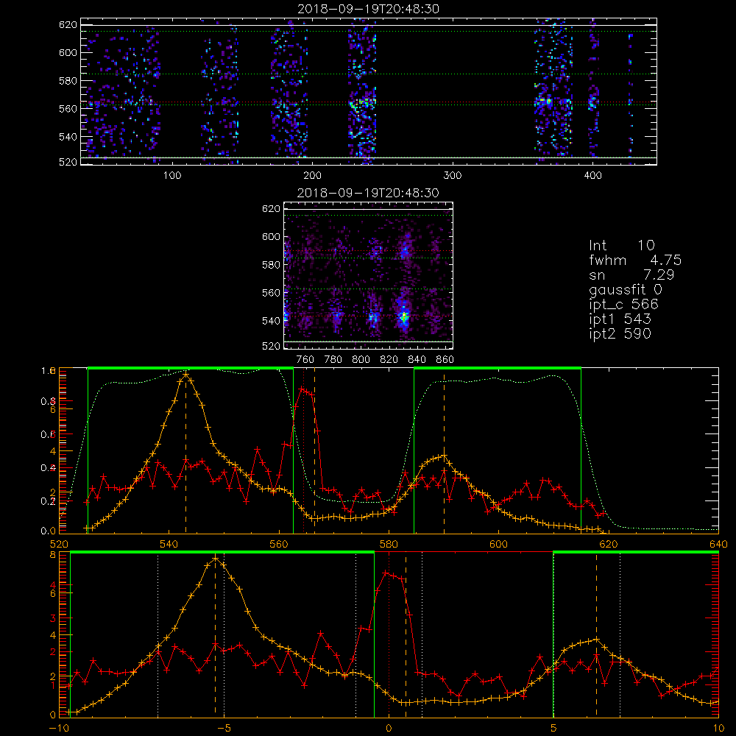Select the 'ipt_c 566' readout

pyautogui.click(x=624, y=305)
